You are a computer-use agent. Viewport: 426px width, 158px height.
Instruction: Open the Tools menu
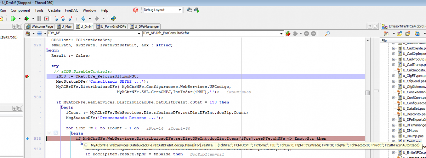(x=39, y=10)
